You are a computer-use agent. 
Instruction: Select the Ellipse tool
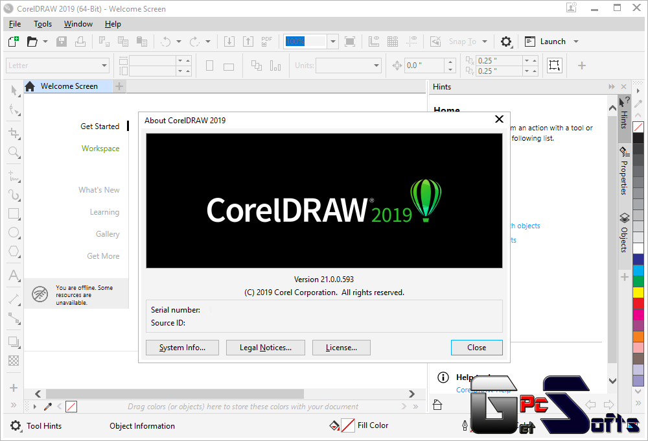pos(14,232)
